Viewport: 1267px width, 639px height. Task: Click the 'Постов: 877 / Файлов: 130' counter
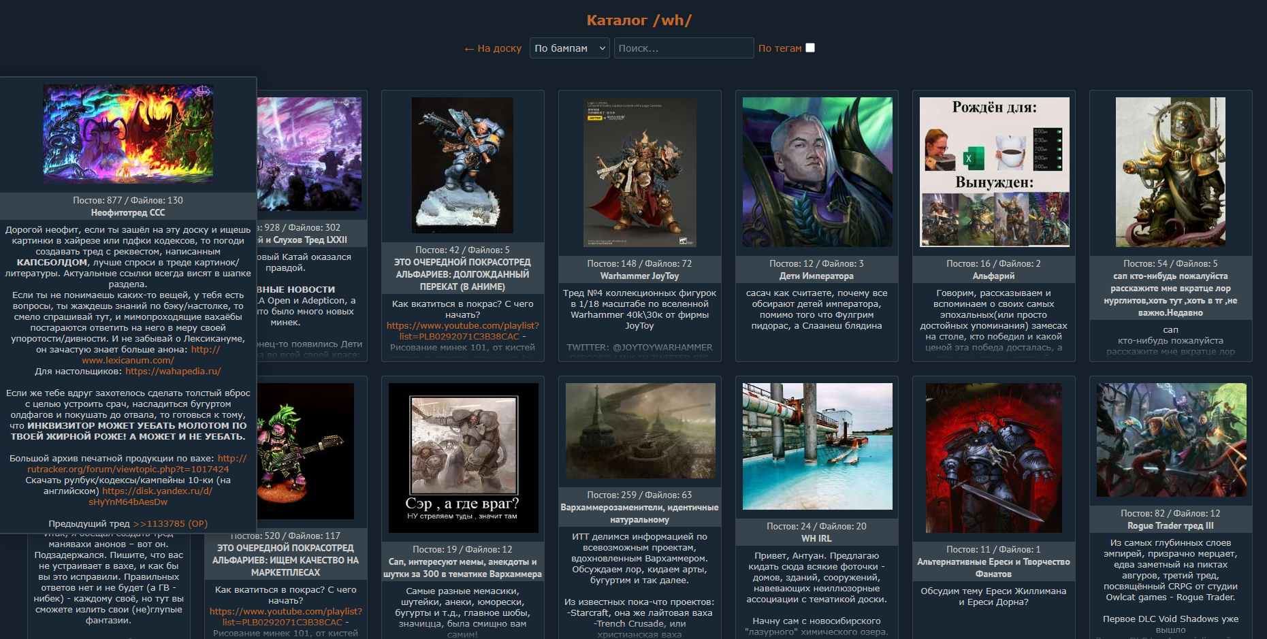128,201
